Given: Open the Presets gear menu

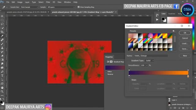Looking at the screenshot, I should coord(174,31).
